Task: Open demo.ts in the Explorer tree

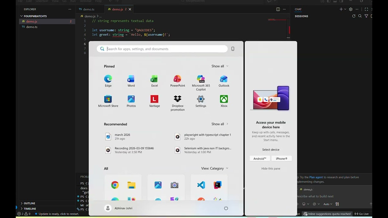Action: click(x=47, y=27)
